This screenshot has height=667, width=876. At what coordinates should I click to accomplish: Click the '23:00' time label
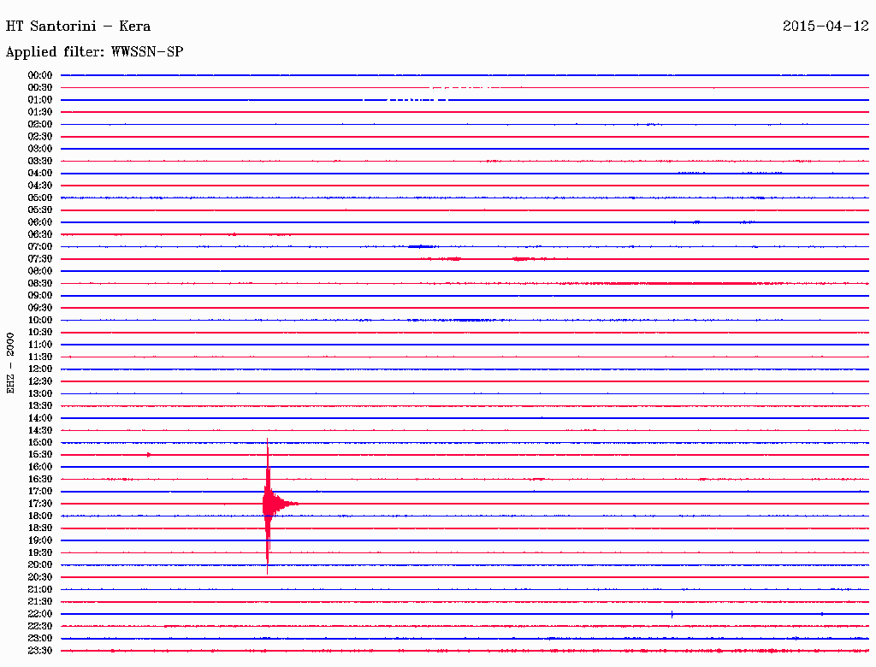(x=40, y=638)
